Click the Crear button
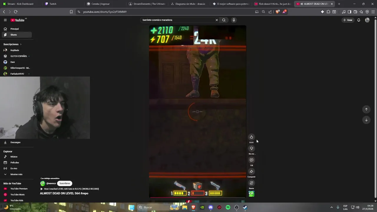The height and width of the screenshot is (212, 377). click(x=348, y=20)
